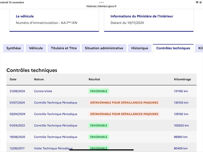The image size is (203, 152).
Task: Select the 01/07/2024 défavorable result badge
Action: (124, 103)
